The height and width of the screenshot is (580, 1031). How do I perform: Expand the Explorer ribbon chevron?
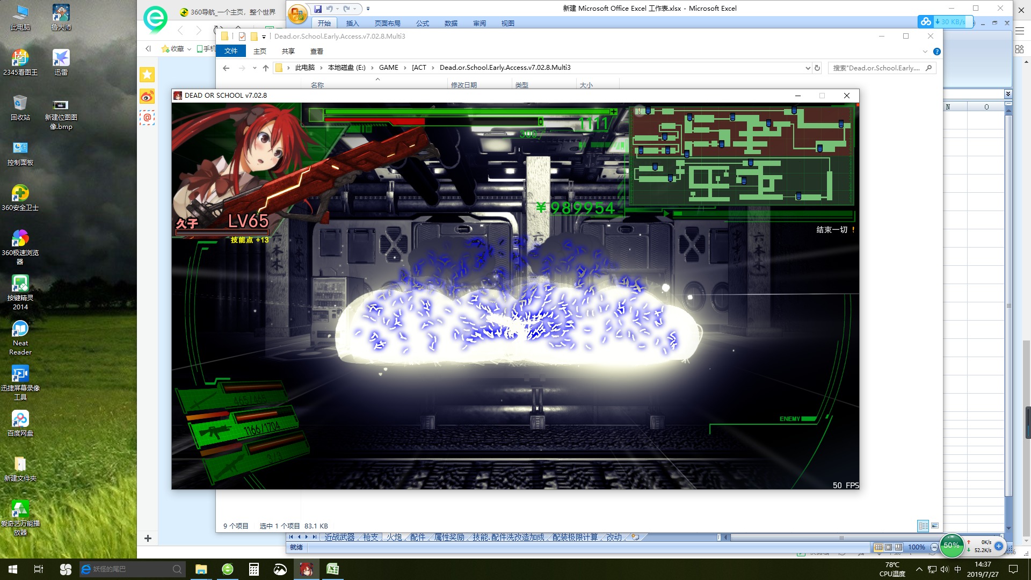[925, 52]
